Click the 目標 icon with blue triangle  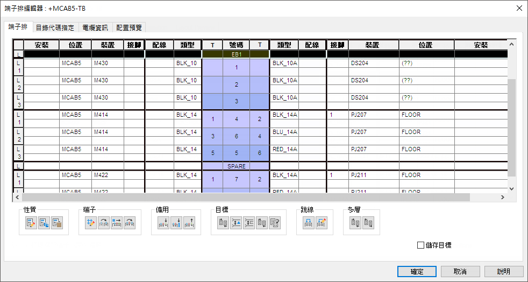point(236,223)
